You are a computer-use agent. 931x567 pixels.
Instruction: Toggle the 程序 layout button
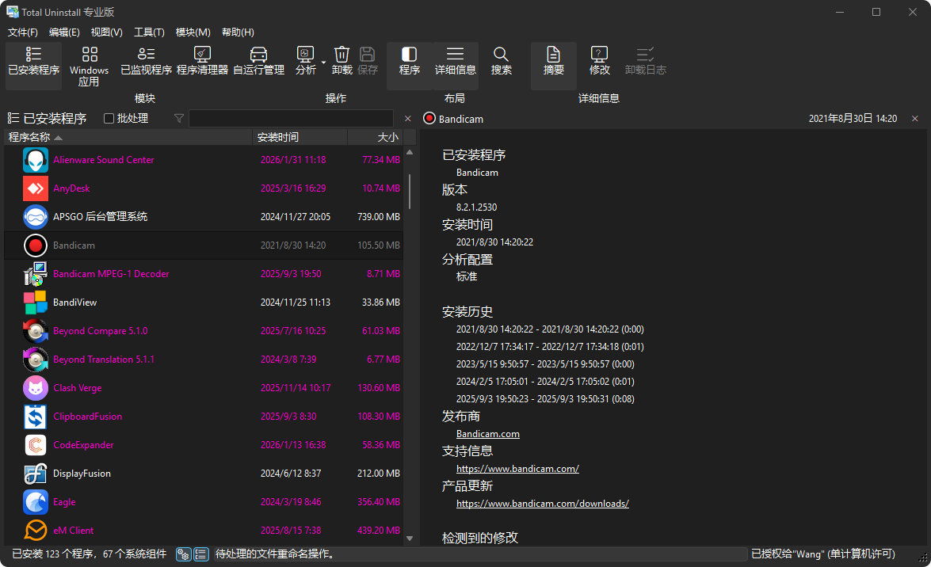pyautogui.click(x=409, y=63)
